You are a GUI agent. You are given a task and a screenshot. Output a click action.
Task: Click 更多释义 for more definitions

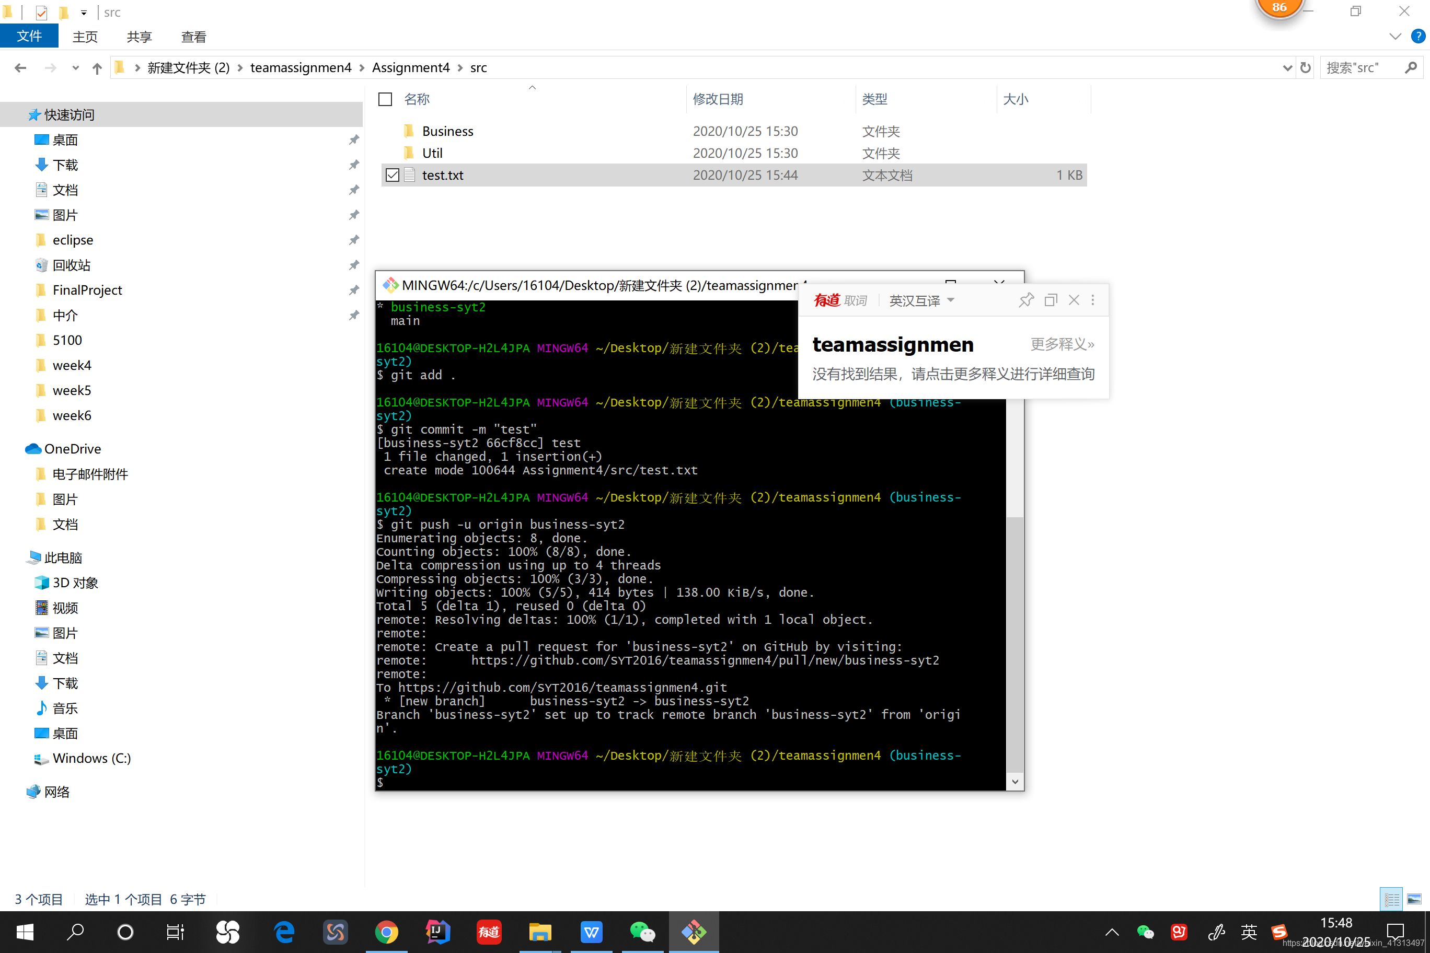coord(1062,344)
